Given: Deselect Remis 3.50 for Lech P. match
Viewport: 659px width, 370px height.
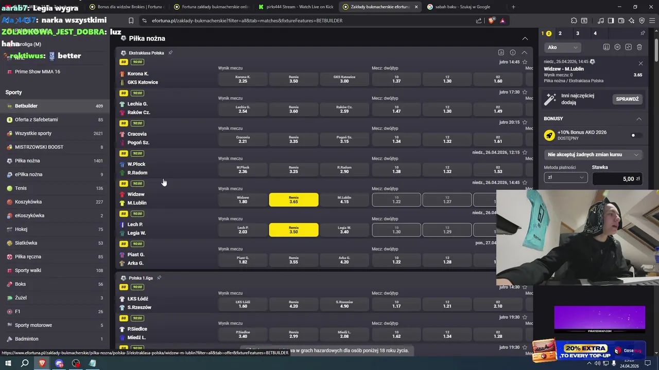Looking at the screenshot, I should click(x=293, y=230).
